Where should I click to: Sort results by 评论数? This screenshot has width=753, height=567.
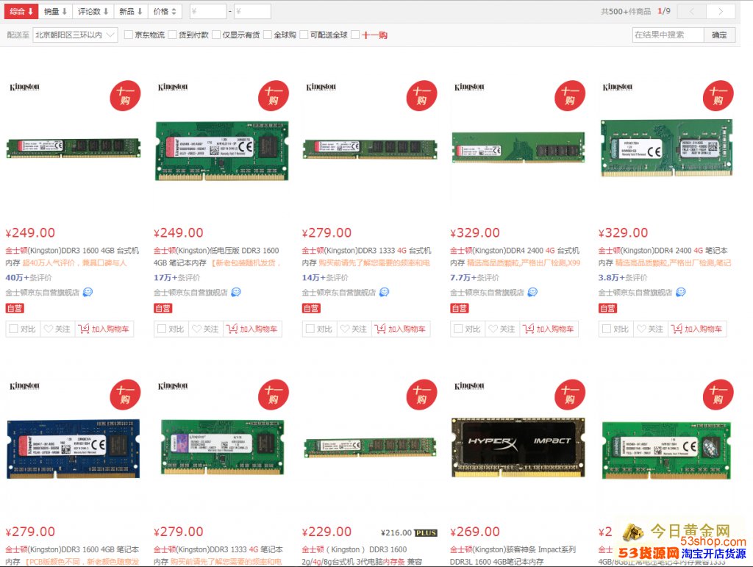tap(93, 12)
